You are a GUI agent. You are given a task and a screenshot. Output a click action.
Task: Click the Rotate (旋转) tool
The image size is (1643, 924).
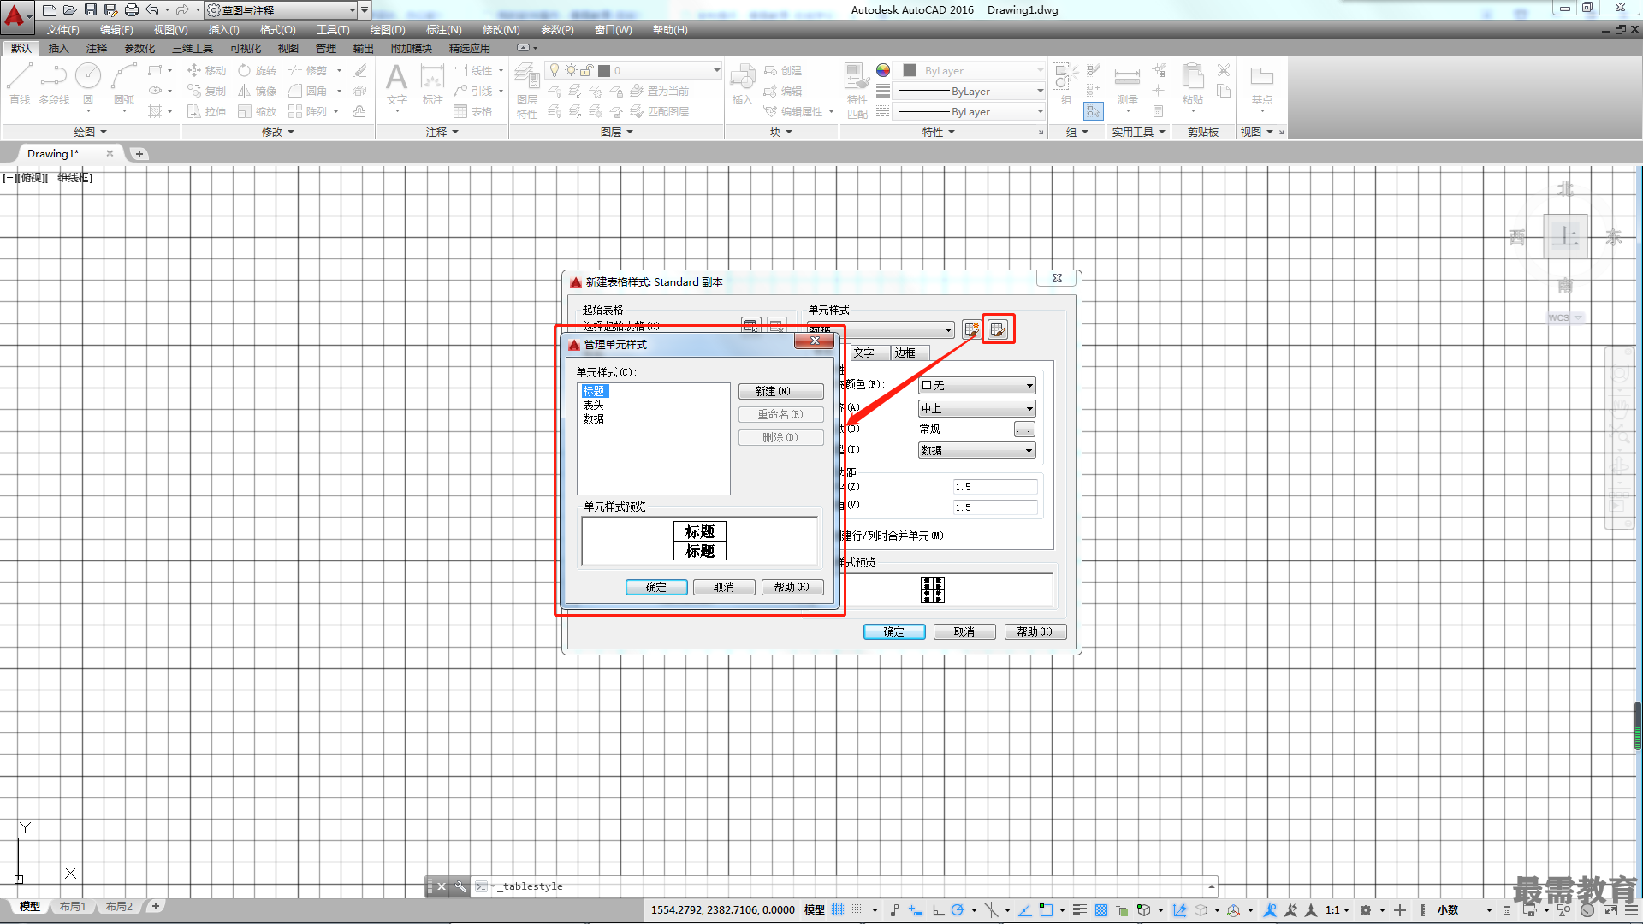coord(257,70)
